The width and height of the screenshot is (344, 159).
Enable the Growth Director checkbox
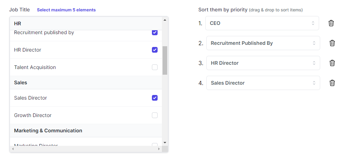(x=155, y=115)
